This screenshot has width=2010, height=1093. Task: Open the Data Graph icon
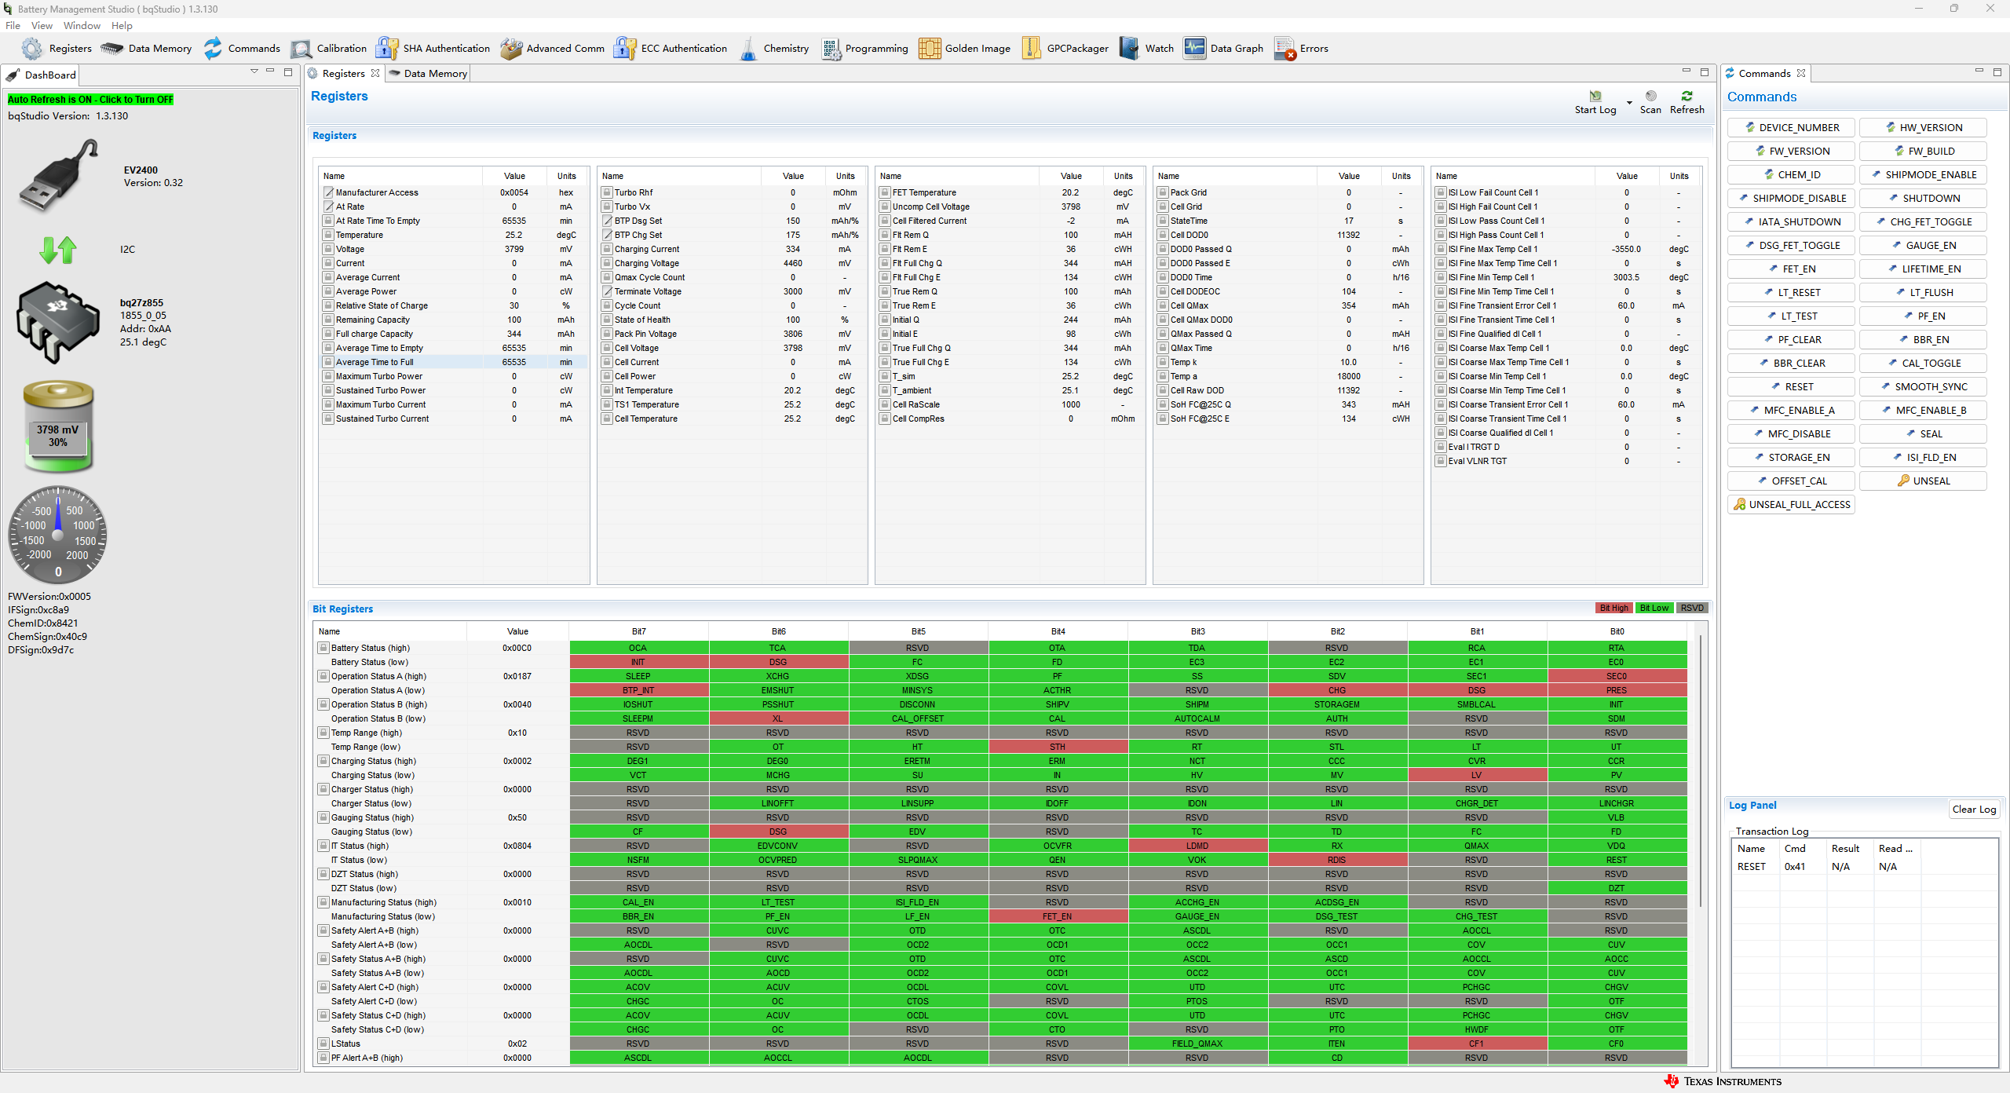tap(1194, 49)
